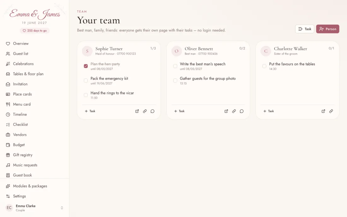
Task: Click the Put the favours on the tables text
Action: [292, 64]
